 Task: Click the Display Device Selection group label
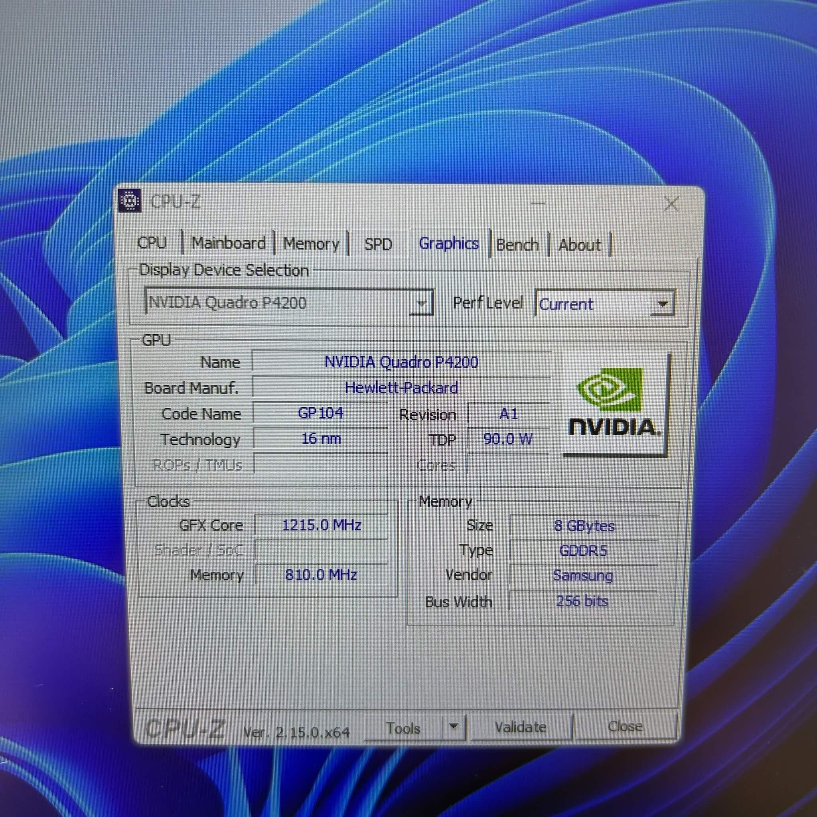(224, 270)
